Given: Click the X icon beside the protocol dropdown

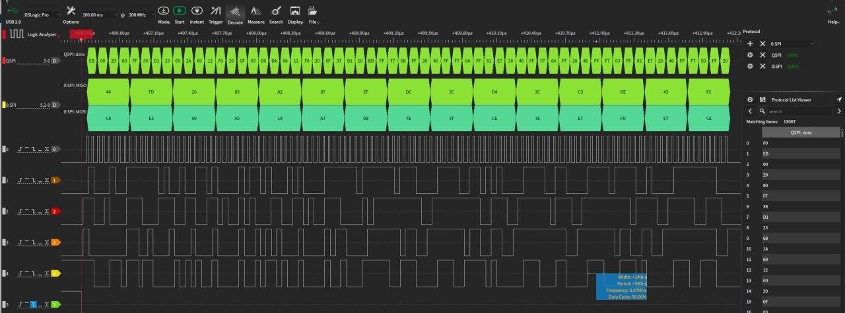Looking at the screenshot, I should pos(762,43).
